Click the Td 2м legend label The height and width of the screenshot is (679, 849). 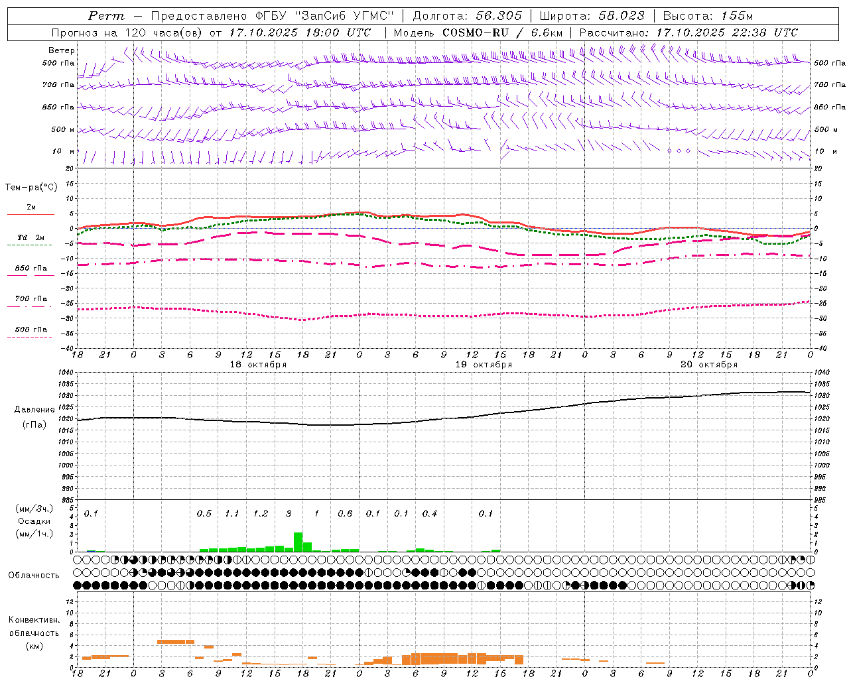click(31, 237)
